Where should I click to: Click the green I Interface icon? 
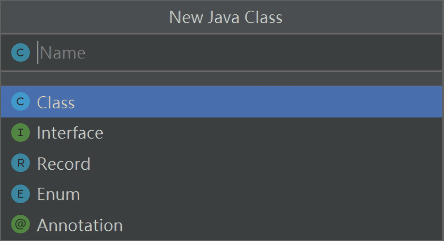(20, 133)
